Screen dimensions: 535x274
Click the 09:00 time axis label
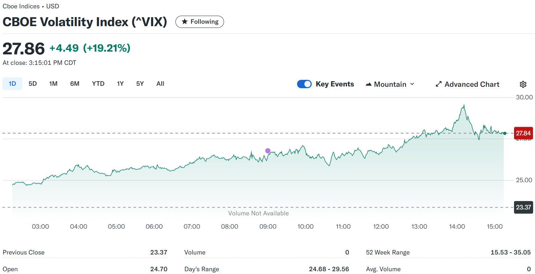tap(268, 227)
